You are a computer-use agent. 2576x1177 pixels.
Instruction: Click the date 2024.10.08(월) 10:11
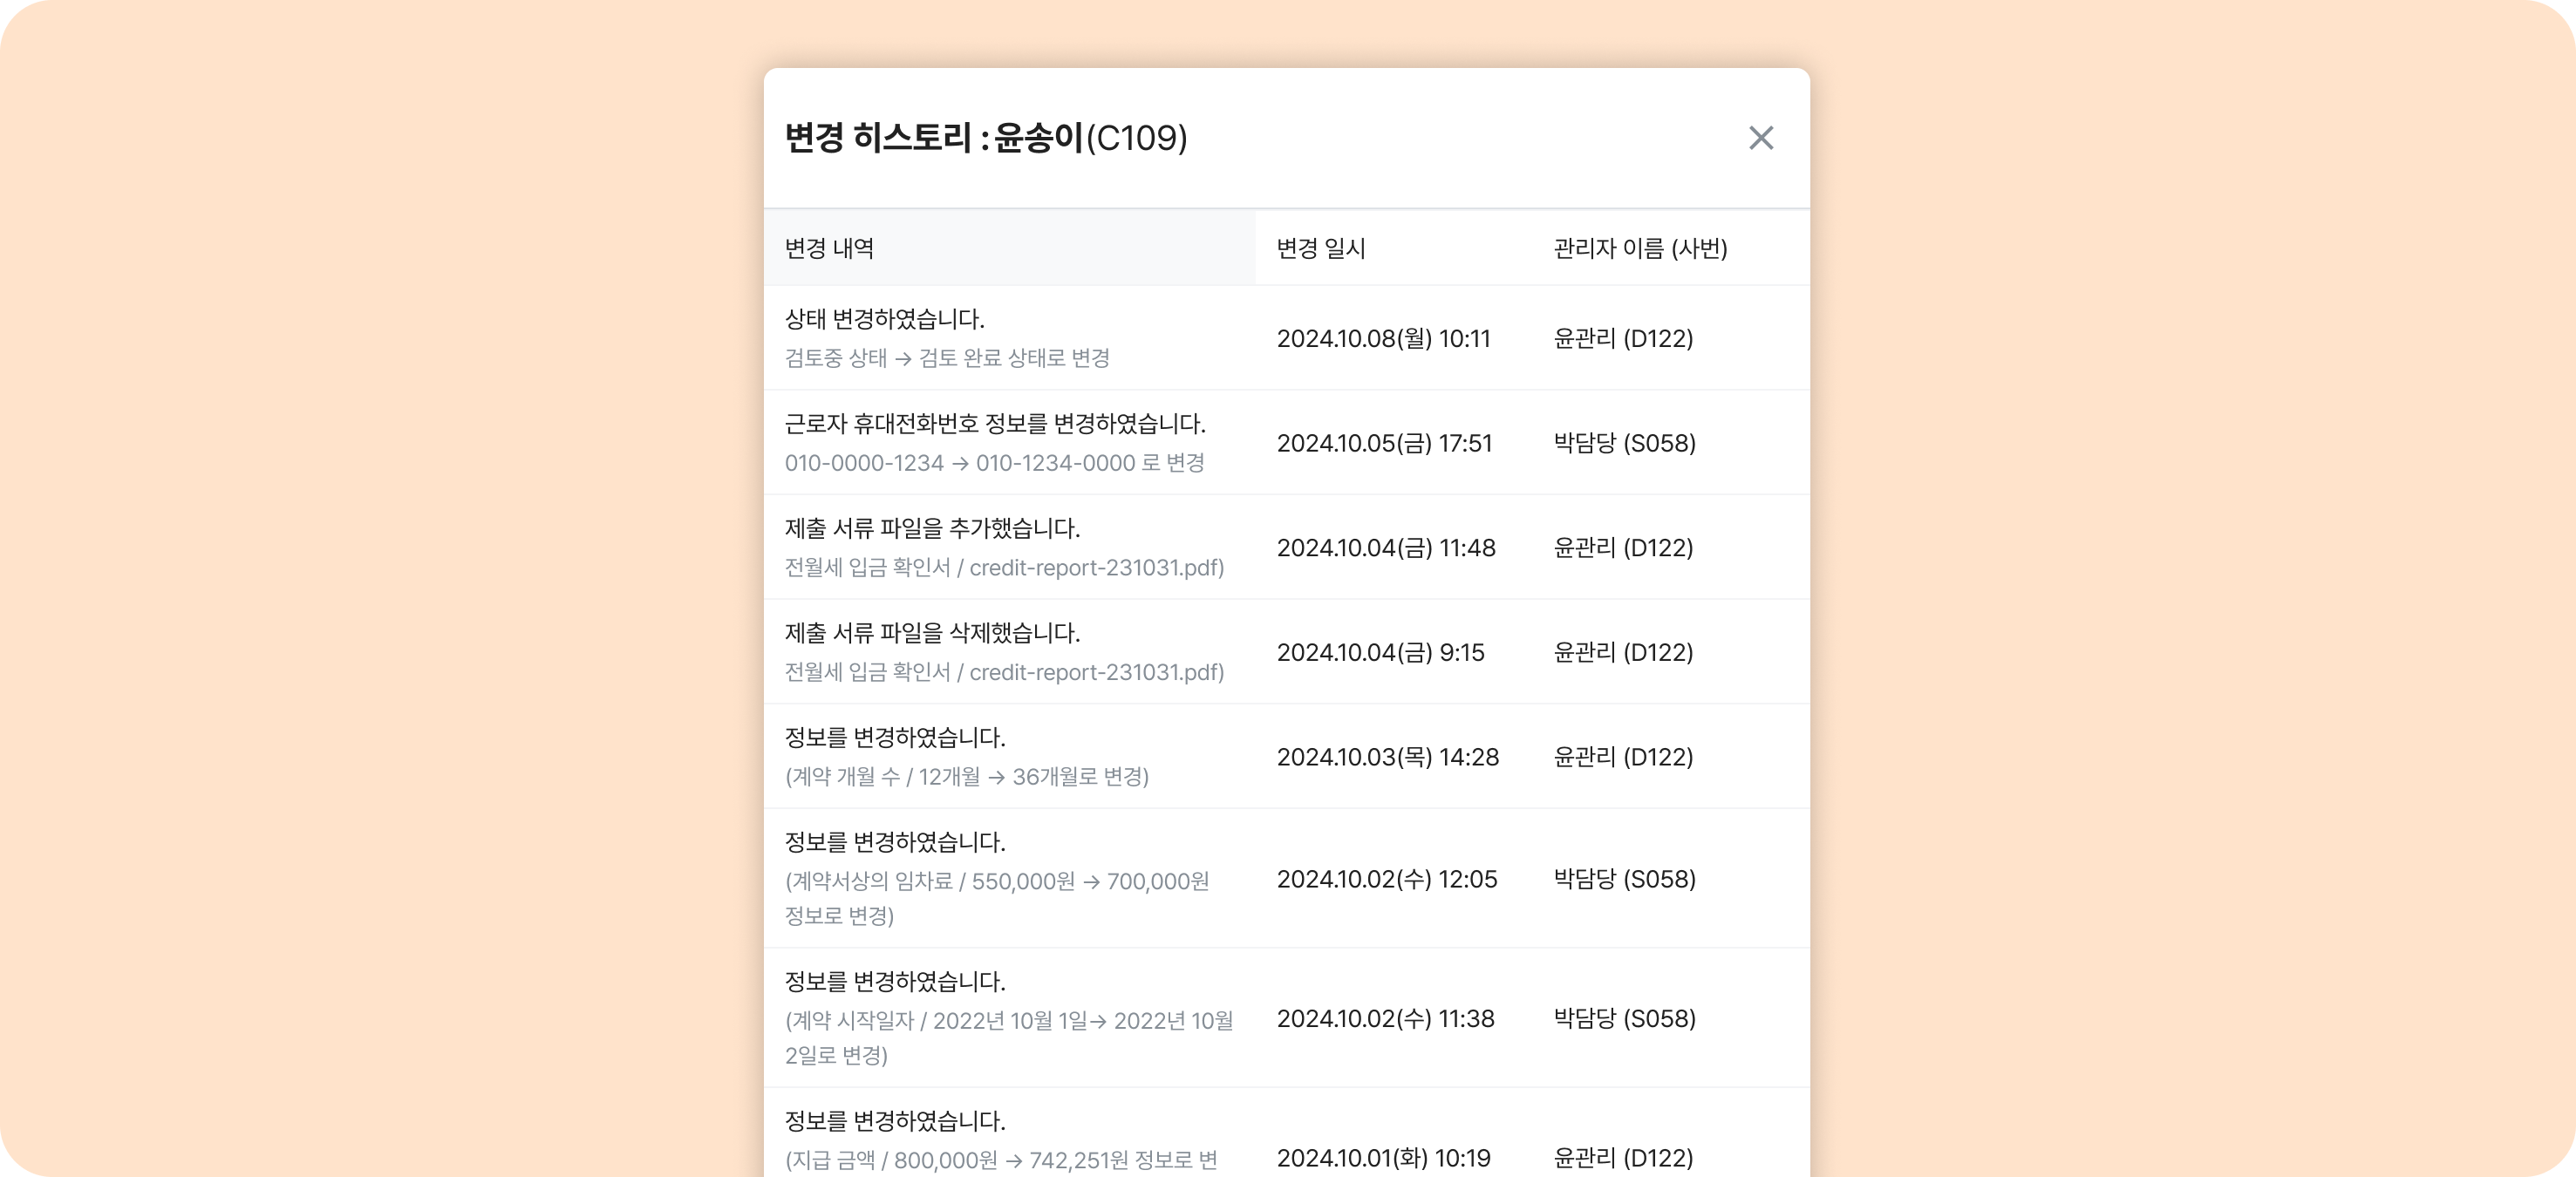tap(1383, 339)
